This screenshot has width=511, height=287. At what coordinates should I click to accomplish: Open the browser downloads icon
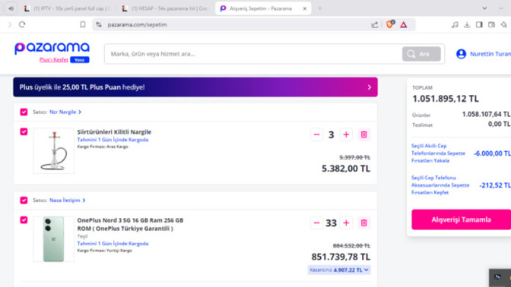point(467,24)
